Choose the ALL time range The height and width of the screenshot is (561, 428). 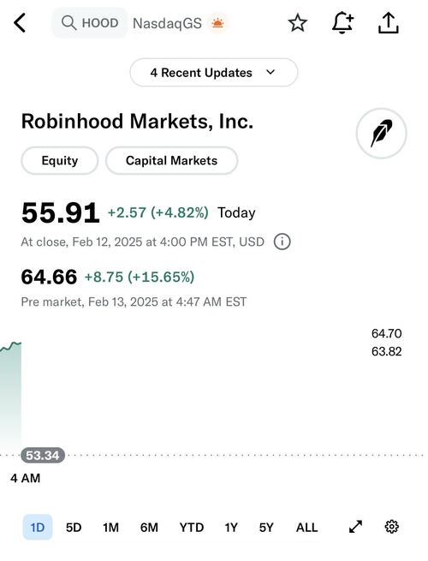click(306, 528)
